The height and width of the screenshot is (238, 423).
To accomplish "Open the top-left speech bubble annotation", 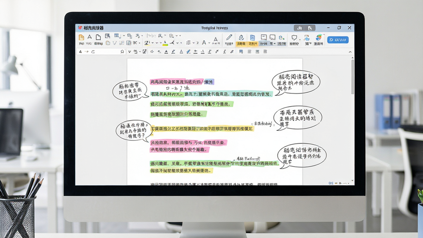I will 130,90.
